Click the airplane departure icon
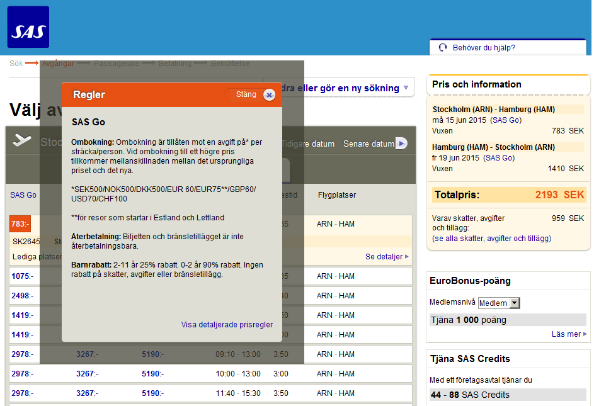Screen dimensions: 594x406 [x=22, y=140]
